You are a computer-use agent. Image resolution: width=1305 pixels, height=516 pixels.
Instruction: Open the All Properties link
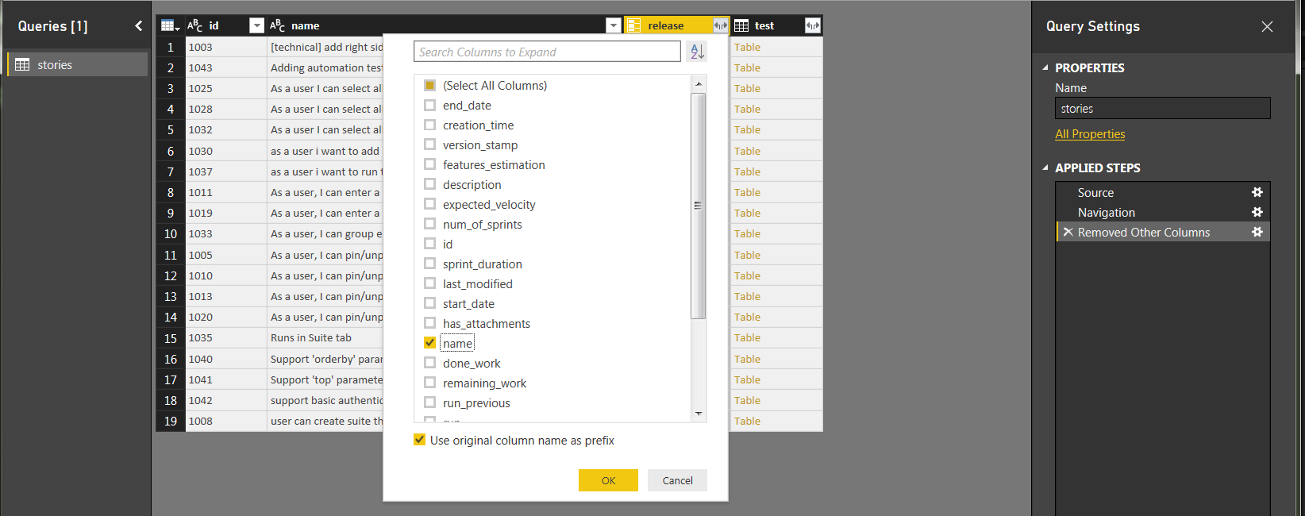pyautogui.click(x=1089, y=134)
